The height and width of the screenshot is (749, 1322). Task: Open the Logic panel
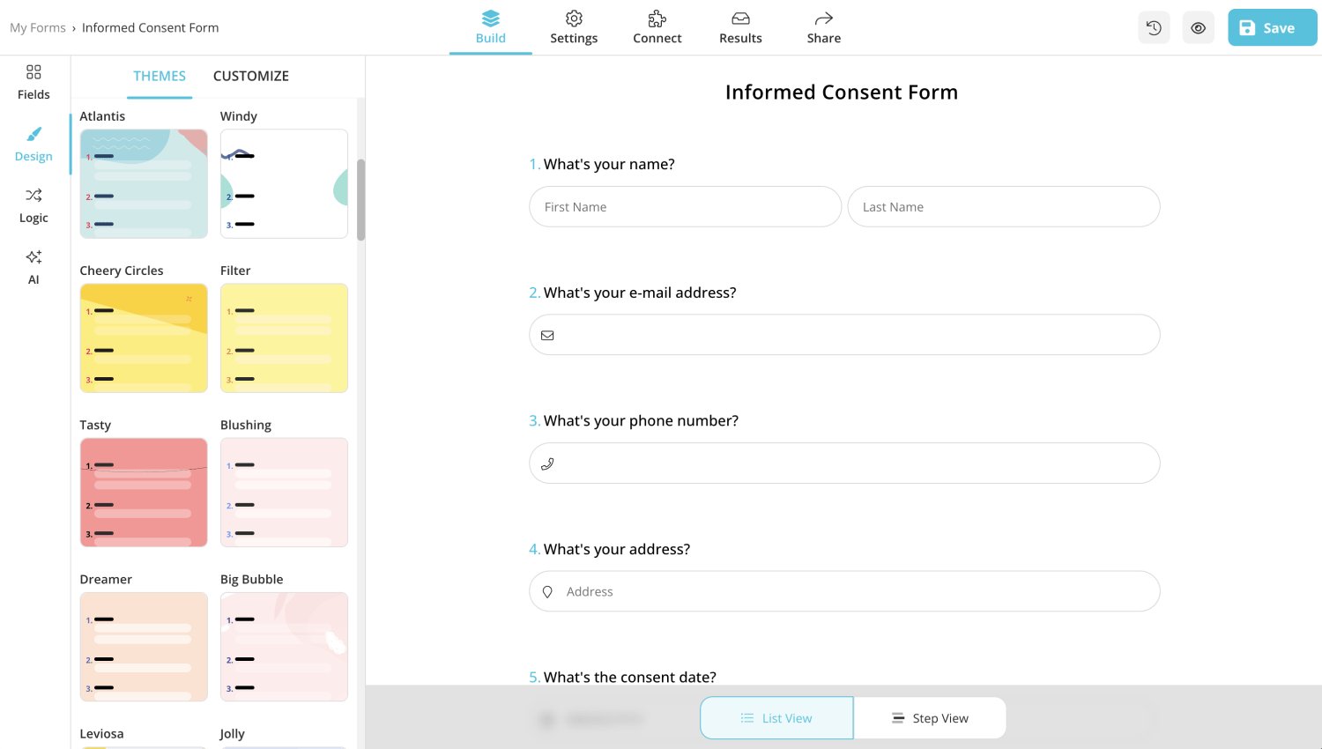click(x=33, y=204)
